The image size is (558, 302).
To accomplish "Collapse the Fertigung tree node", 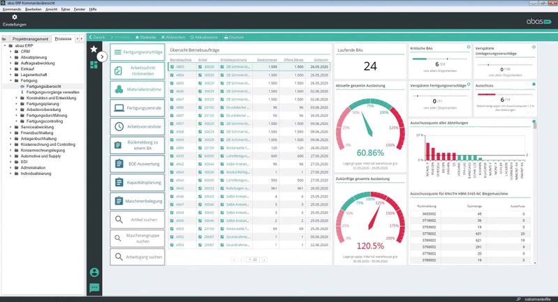I will coord(10,80).
